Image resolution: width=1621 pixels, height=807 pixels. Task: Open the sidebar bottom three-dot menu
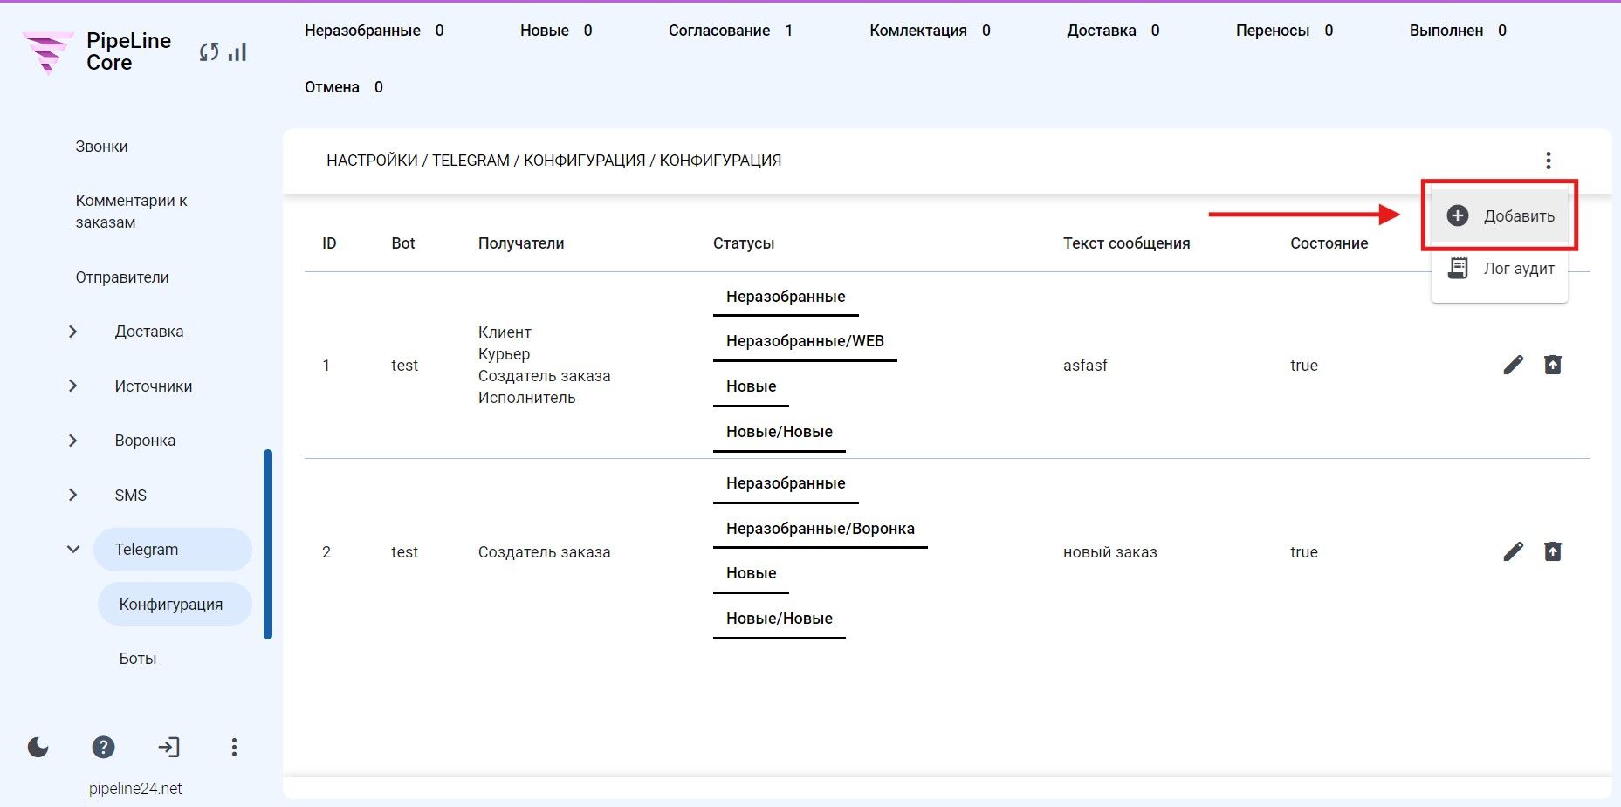click(234, 747)
